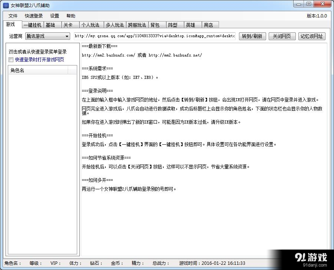Screen dimensions: 334x270
Task: Switch to the 背包 tab
Action: [157, 25]
